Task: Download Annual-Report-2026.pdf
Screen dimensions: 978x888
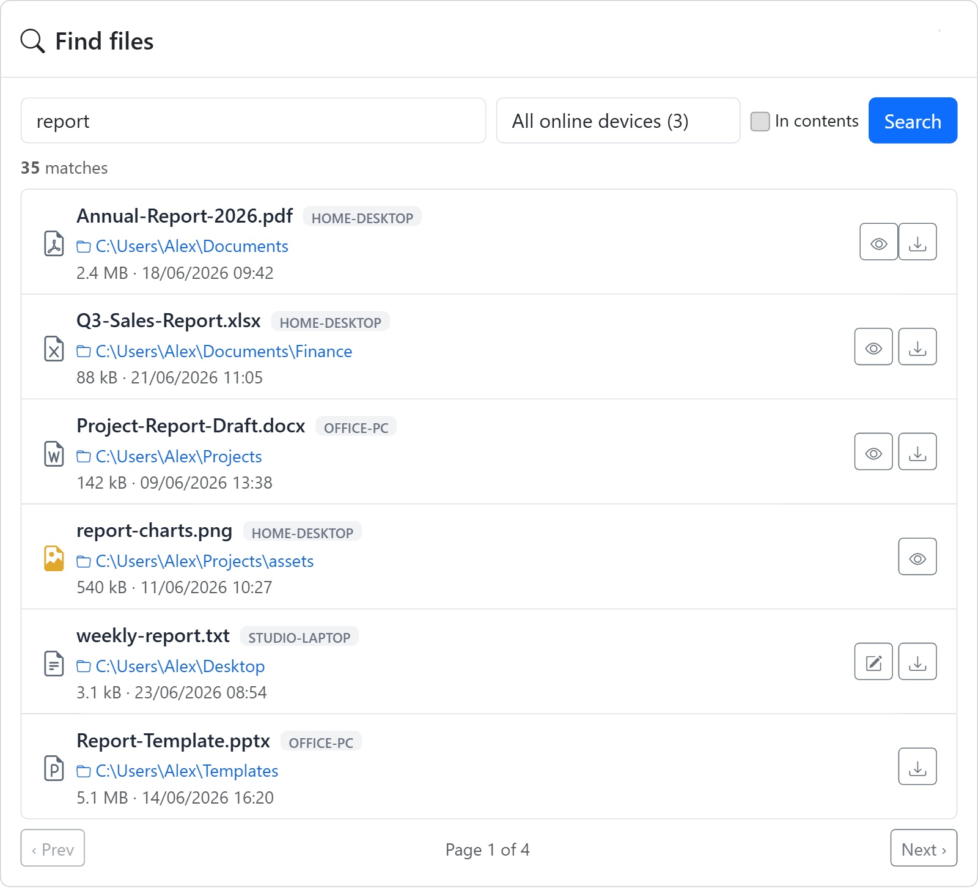Action: [x=917, y=242]
